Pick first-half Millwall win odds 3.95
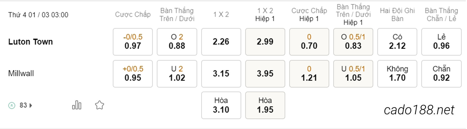467x129 pixels. 265,73
